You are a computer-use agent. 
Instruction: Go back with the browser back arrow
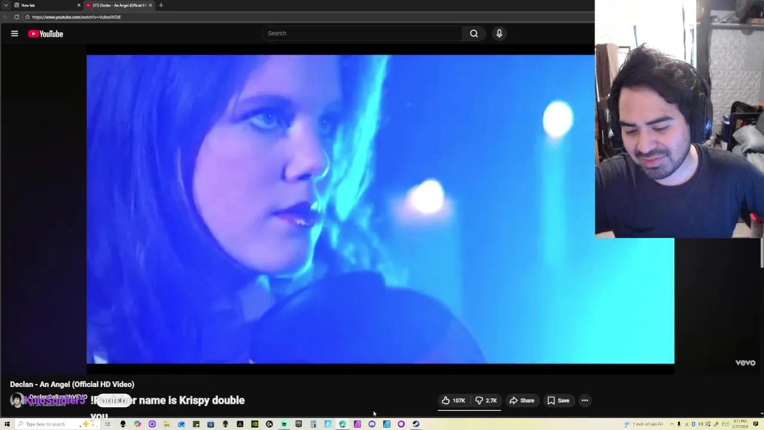[x=6, y=17]
